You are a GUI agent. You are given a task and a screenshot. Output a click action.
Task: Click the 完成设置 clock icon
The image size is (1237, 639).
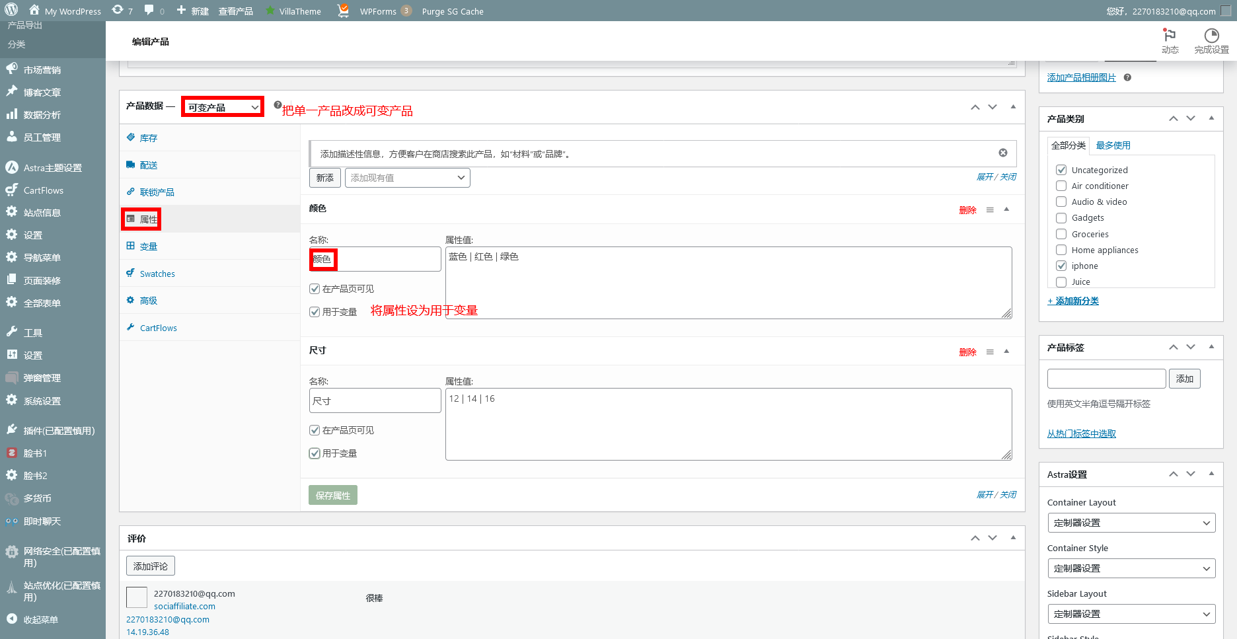[x=1211, y=36]
